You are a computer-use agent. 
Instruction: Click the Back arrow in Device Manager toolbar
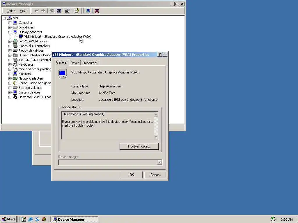click(x=36, y=11)
